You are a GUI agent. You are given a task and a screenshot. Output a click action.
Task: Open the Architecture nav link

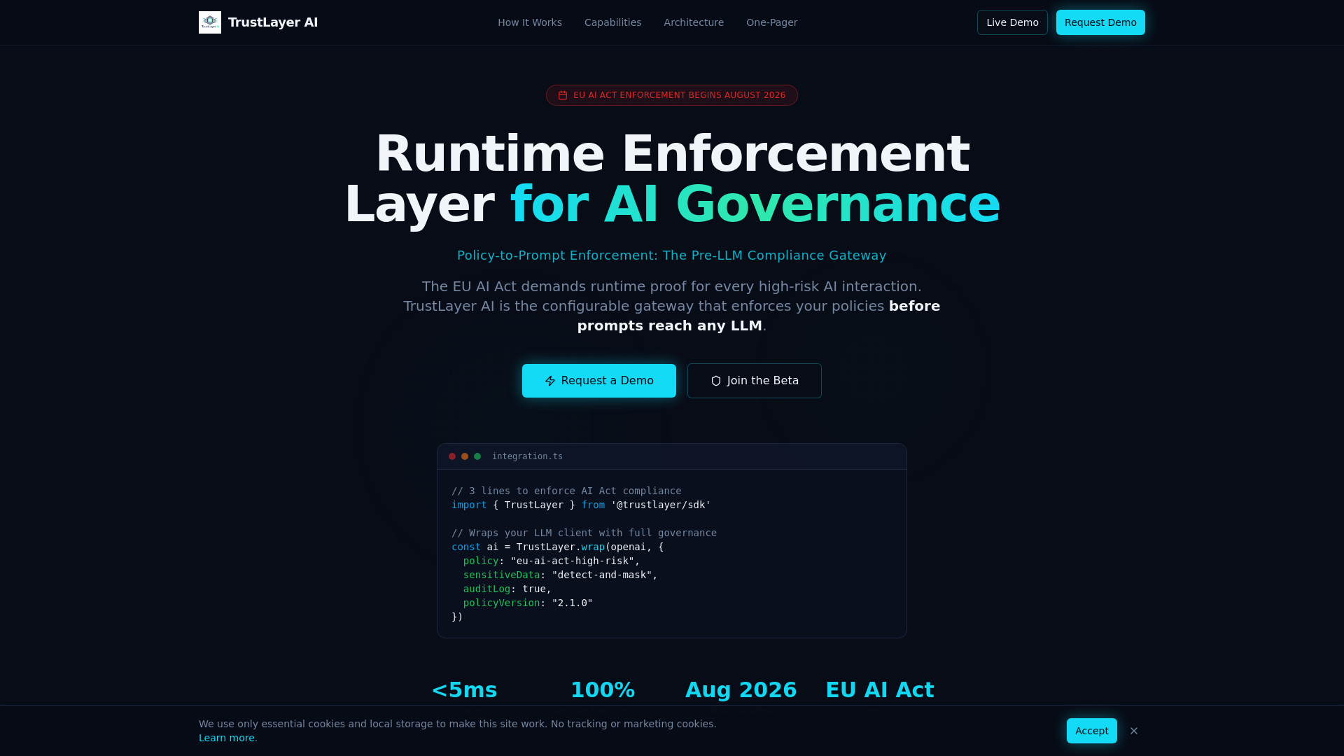pos(694,22)
